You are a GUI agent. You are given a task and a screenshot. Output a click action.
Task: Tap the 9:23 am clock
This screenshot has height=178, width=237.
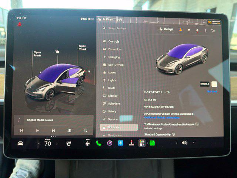point(108,20)
